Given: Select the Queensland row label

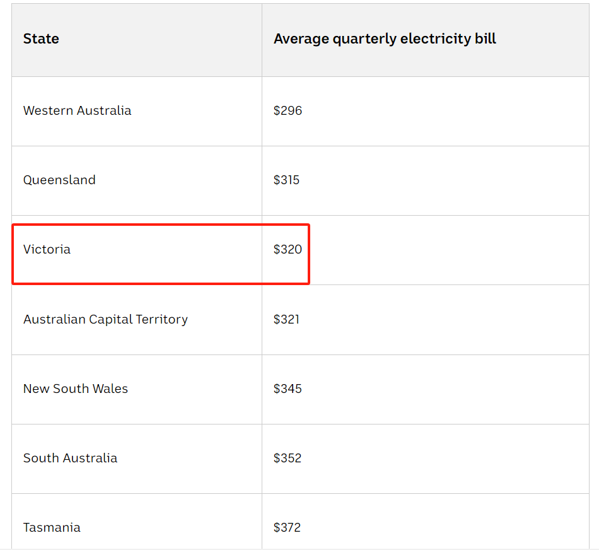Looking at the screenshot, I should 59,180.
